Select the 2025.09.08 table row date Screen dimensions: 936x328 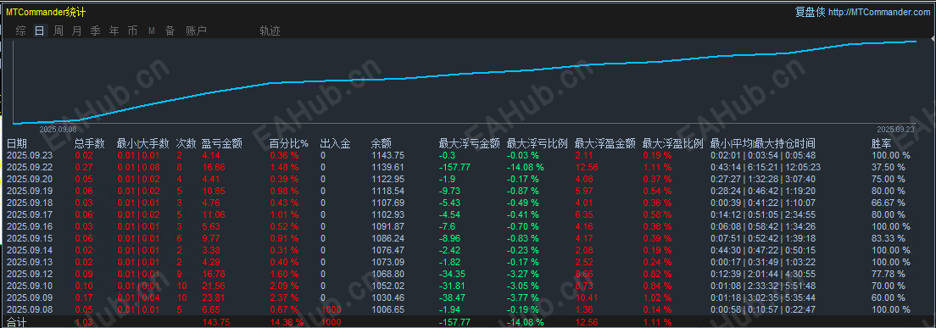pos(30,310)
